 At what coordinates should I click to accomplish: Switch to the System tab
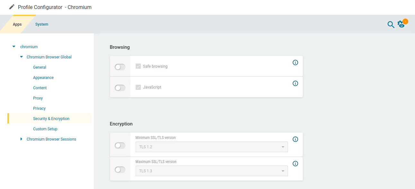pos(42,24)
